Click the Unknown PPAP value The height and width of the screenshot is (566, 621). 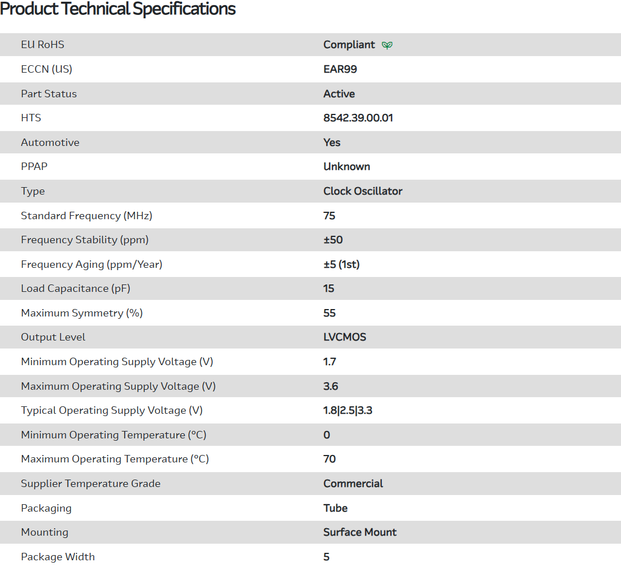(346, 167)
